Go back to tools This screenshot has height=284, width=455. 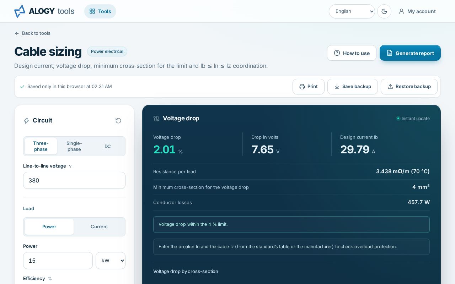[32, 33]
